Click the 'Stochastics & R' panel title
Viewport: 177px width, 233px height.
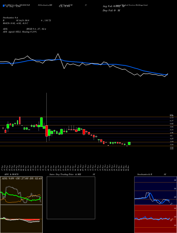(145, 174)
